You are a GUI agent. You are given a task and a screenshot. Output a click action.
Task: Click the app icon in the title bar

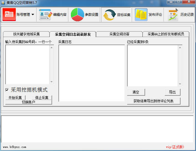click(x=3, y=2)
